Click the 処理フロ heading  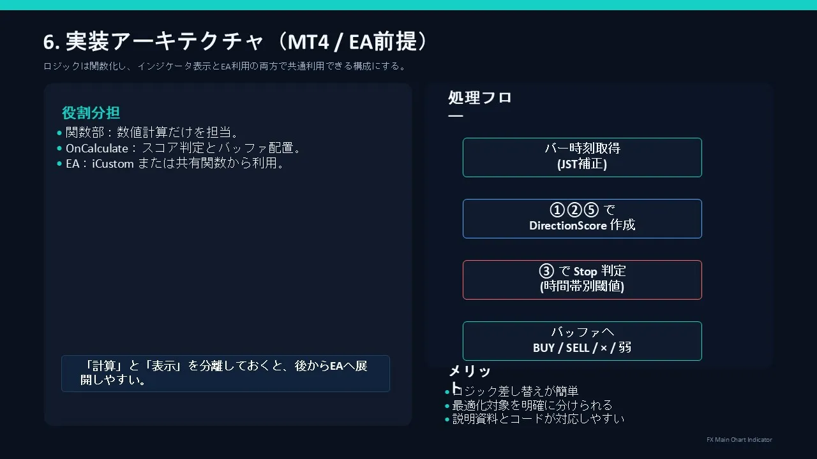pos(480,98)
